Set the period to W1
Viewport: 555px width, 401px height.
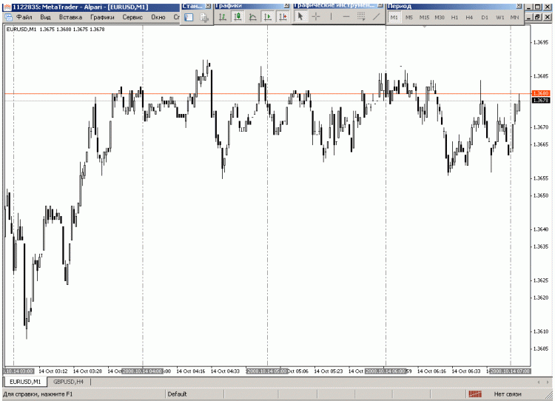[499, 17]
